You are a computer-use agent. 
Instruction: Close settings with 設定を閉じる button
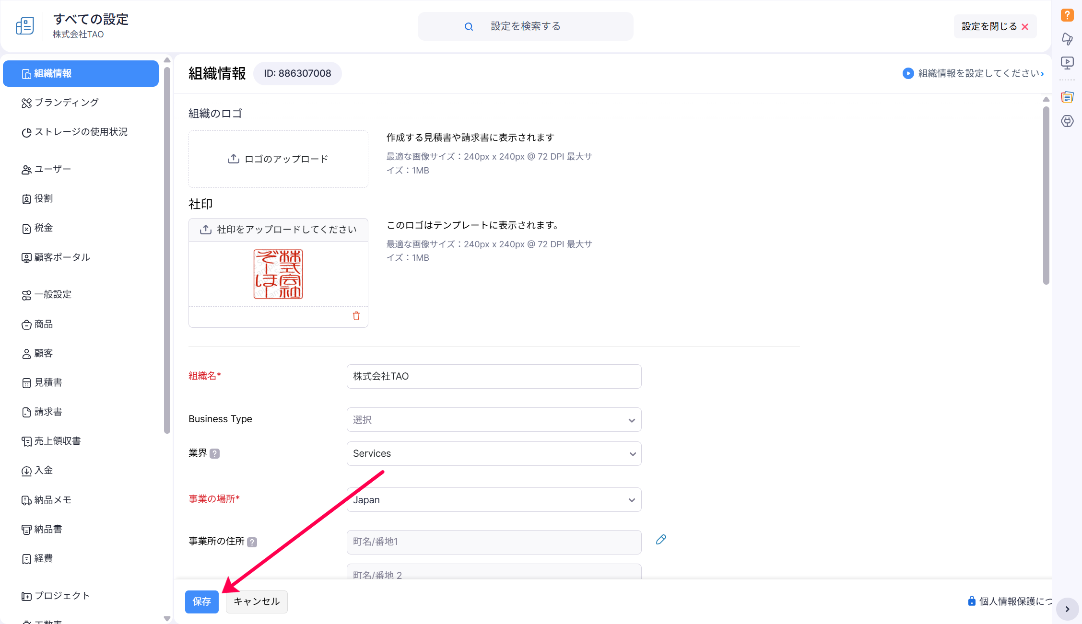point(995,26)
